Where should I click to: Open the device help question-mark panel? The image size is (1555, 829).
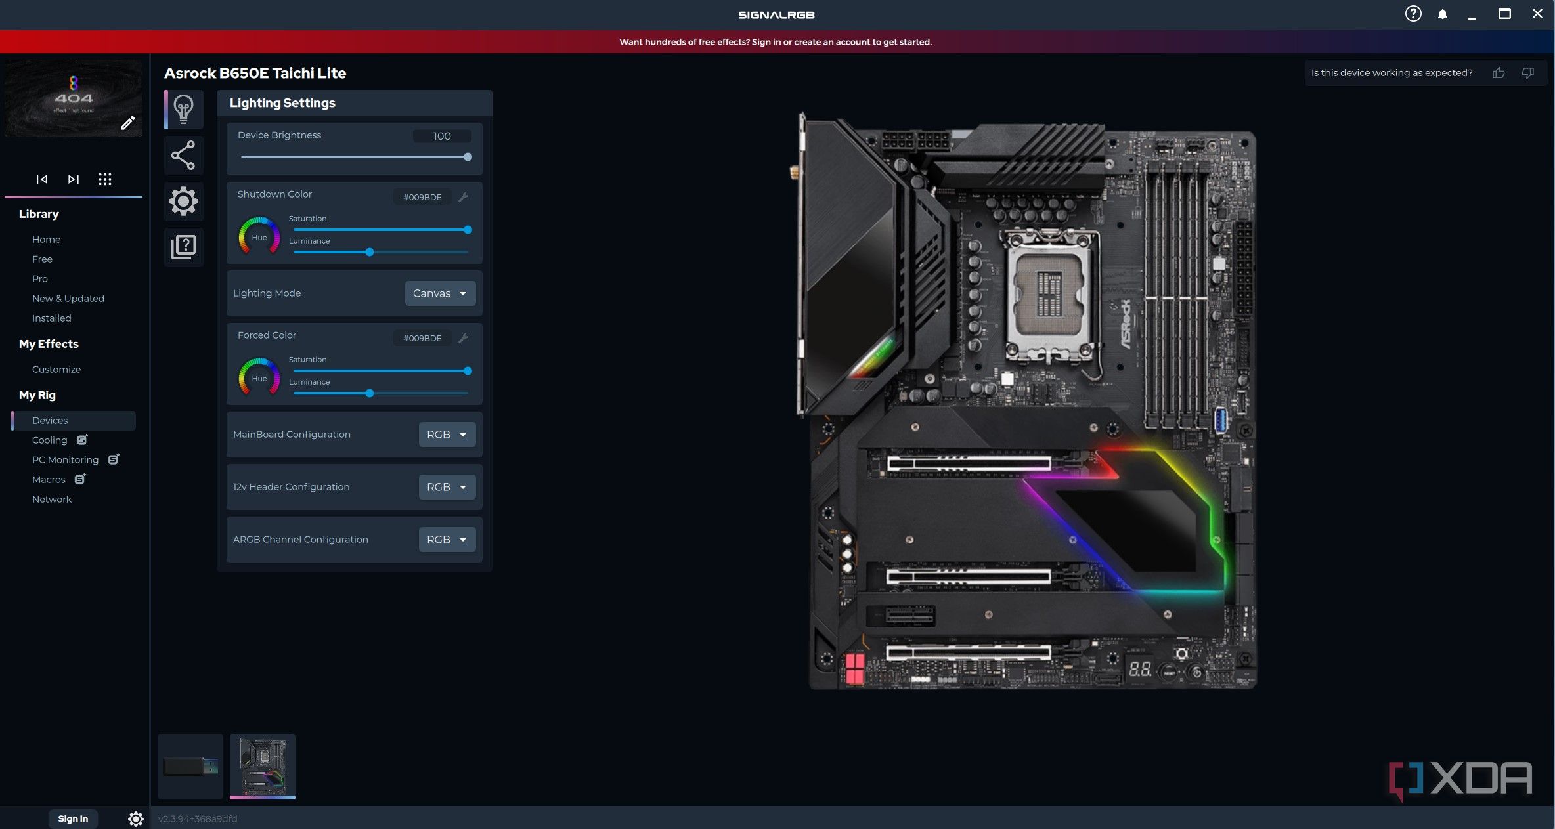click(x=183, y=247)
